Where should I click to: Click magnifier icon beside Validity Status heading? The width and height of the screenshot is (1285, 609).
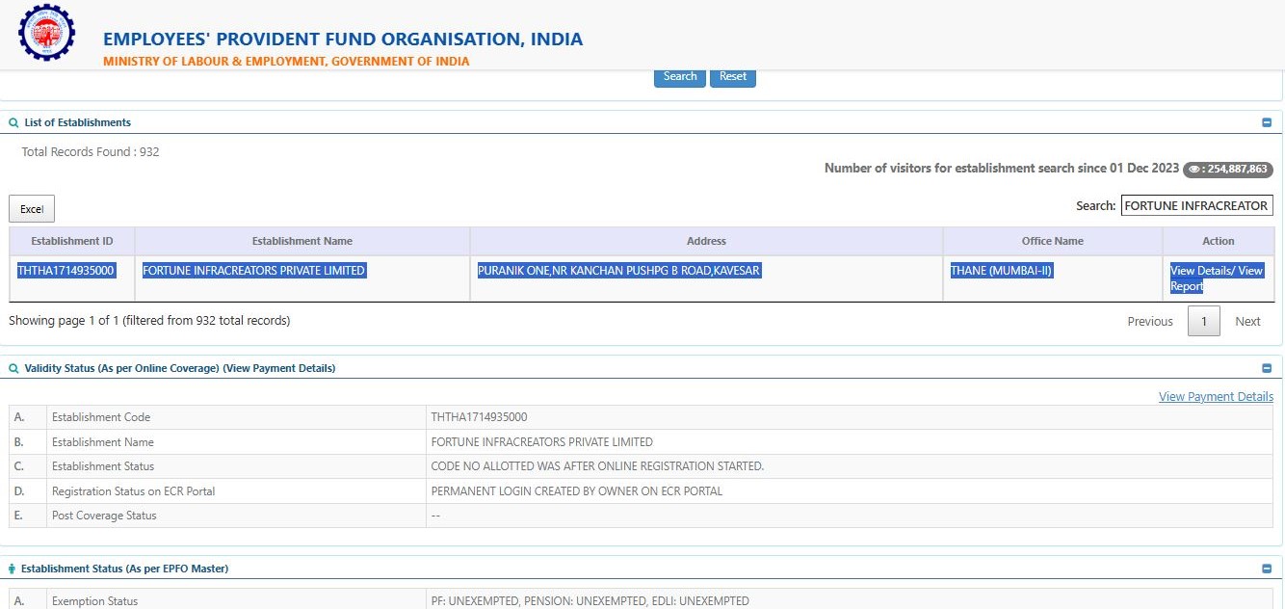pos(13,369)
